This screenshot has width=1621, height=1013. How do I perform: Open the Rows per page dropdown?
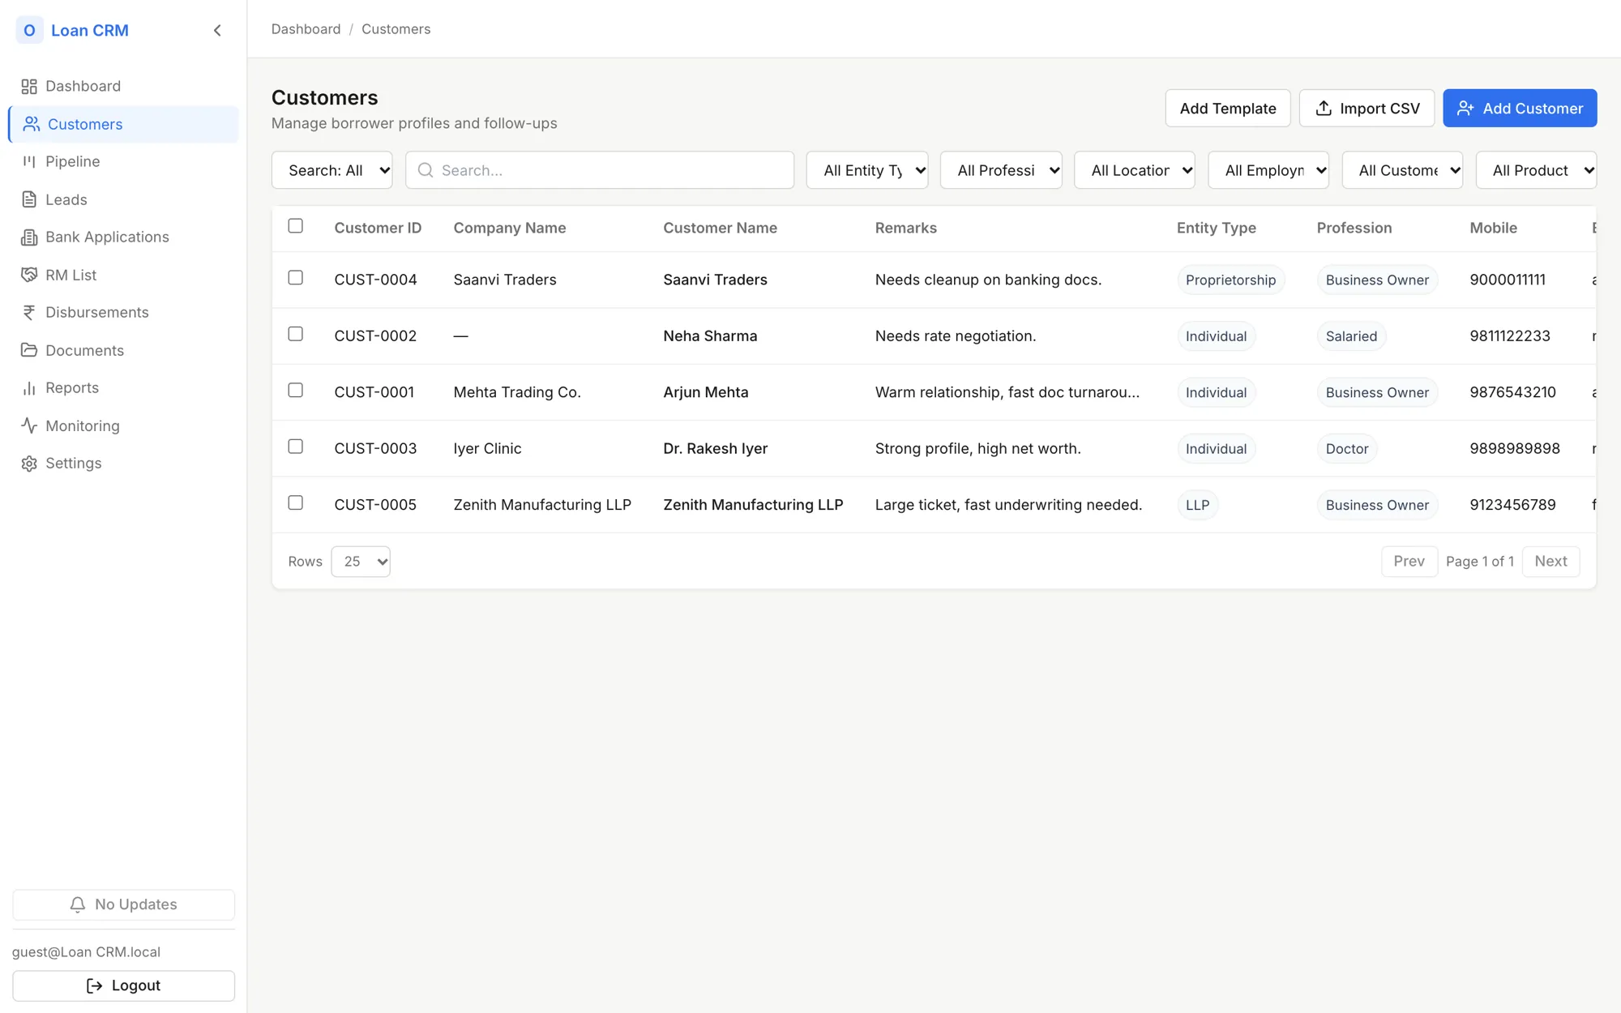click(361, 562)
